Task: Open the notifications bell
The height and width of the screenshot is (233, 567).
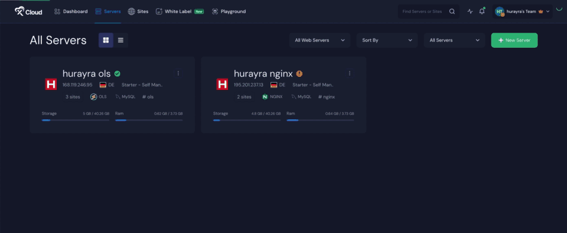Action: tap(482, 11)
